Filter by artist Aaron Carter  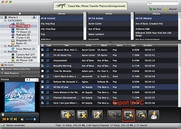[109, 24]
